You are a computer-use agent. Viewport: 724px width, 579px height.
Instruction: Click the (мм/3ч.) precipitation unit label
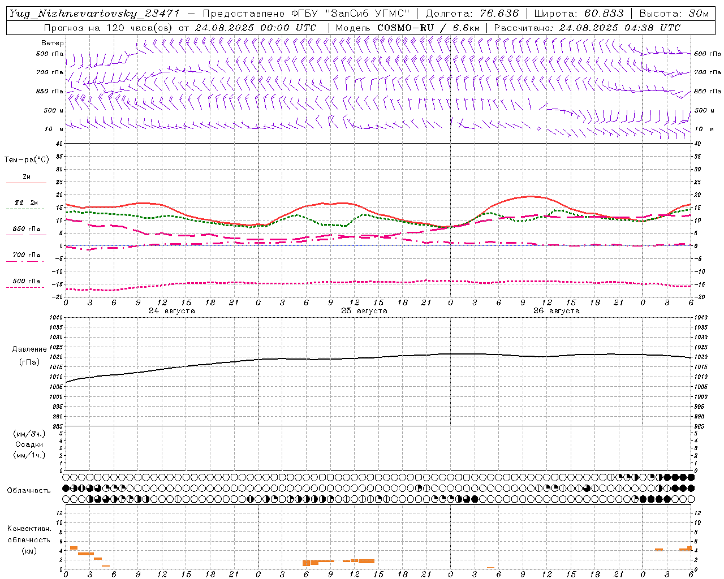coord(29,434)
